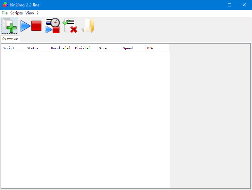Screen dimensions: 252x190
Task: Click the checklist icon with the red X
Action: [x=70, y=26]
